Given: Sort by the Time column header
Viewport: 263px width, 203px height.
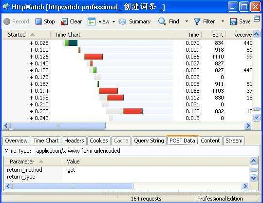Looking at the screenshot, I should point(187,35).
